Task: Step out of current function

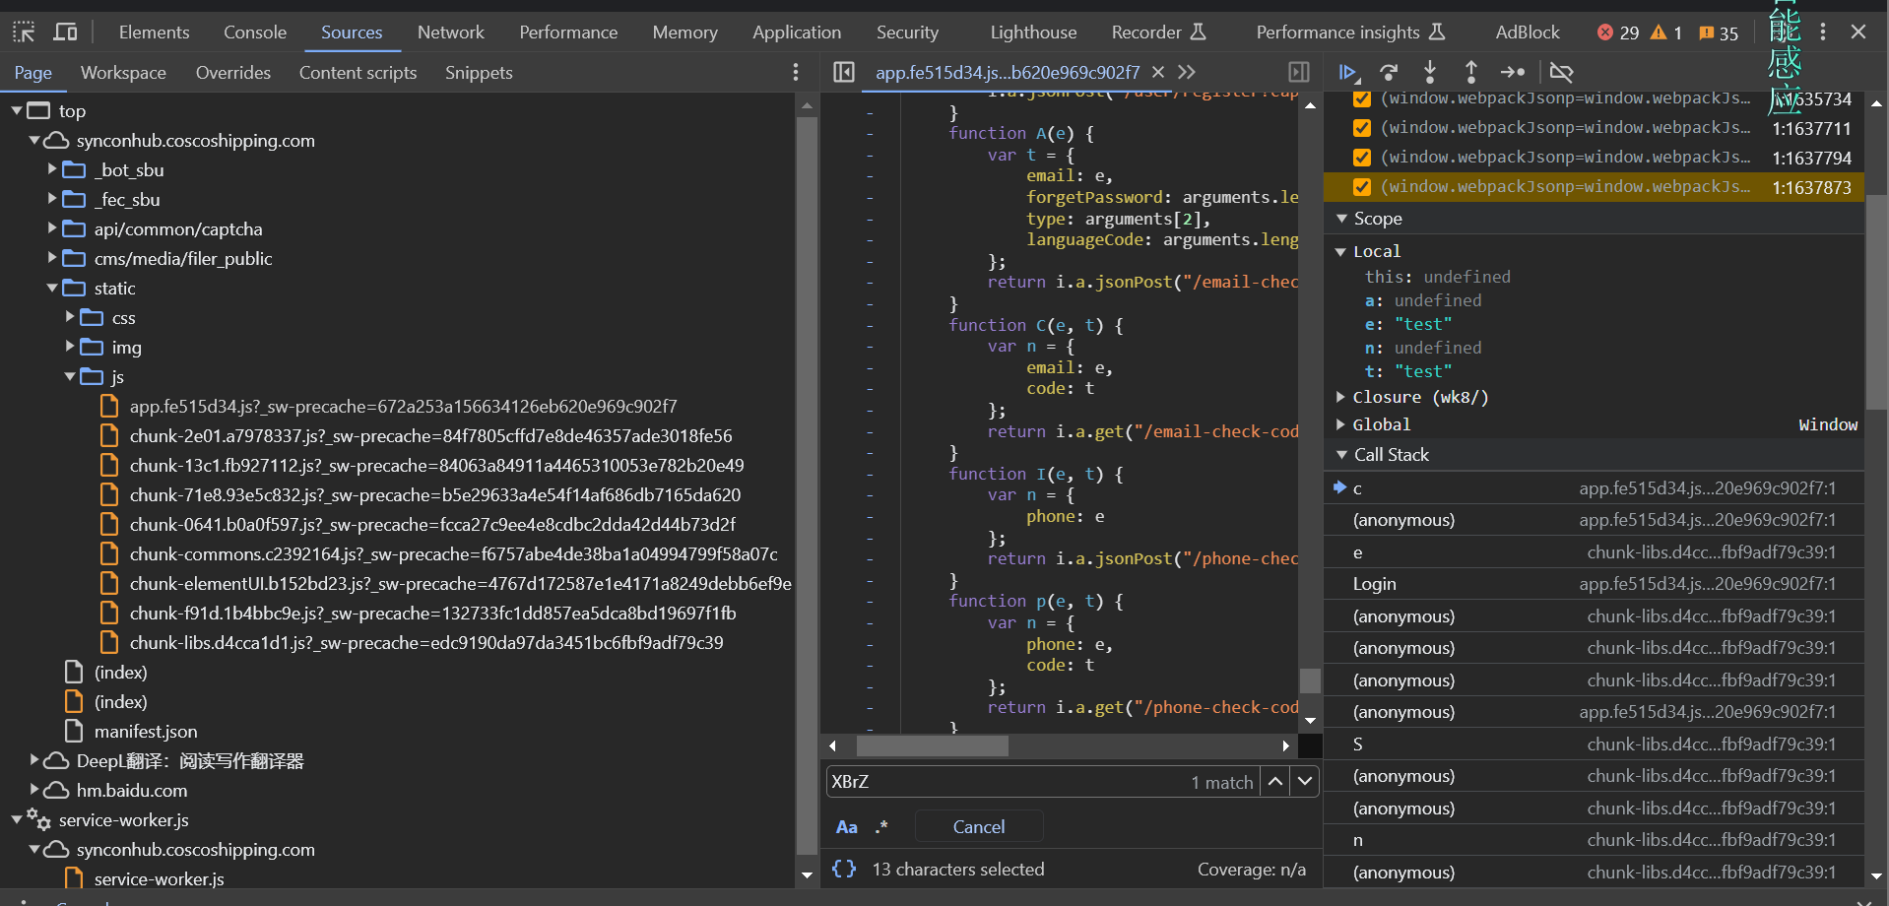Action: click(1470, 72)
